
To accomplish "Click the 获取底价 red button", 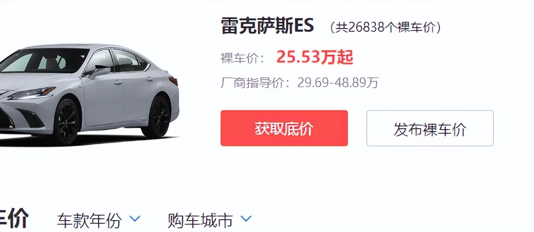I will 284,128.
